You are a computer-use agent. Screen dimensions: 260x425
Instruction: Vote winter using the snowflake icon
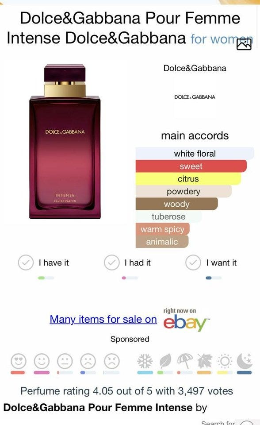point(145,361)
